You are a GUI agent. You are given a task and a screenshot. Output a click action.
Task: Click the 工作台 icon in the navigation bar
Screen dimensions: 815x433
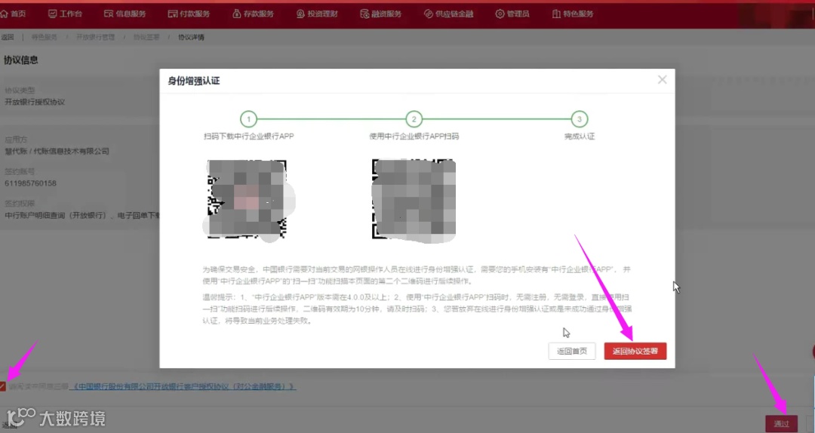53,14
